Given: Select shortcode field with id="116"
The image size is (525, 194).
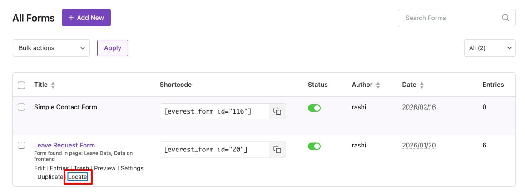Looking at the screenshot, I should click(x=215, y=111).
